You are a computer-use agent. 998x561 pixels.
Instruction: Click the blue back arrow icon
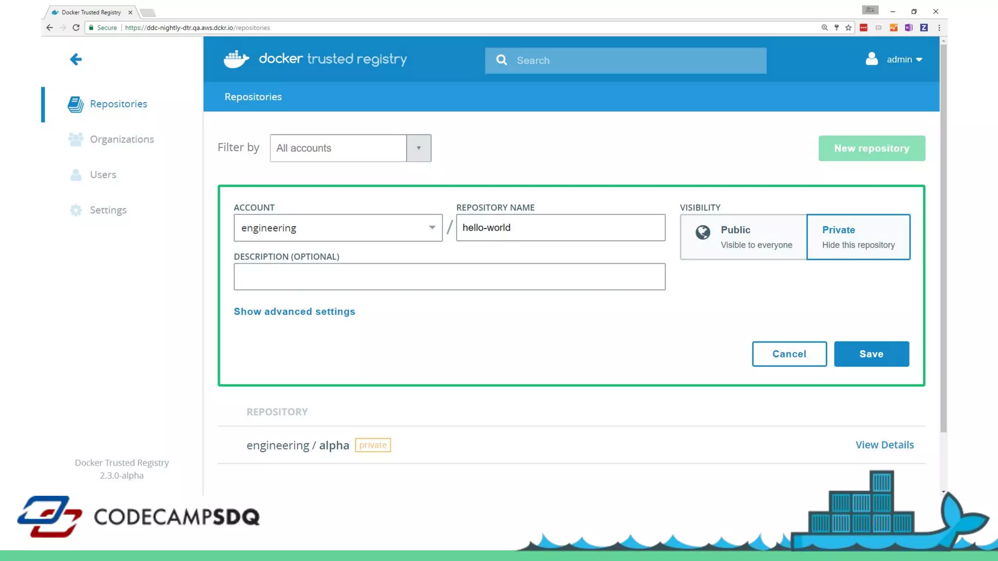coord(76,59)
